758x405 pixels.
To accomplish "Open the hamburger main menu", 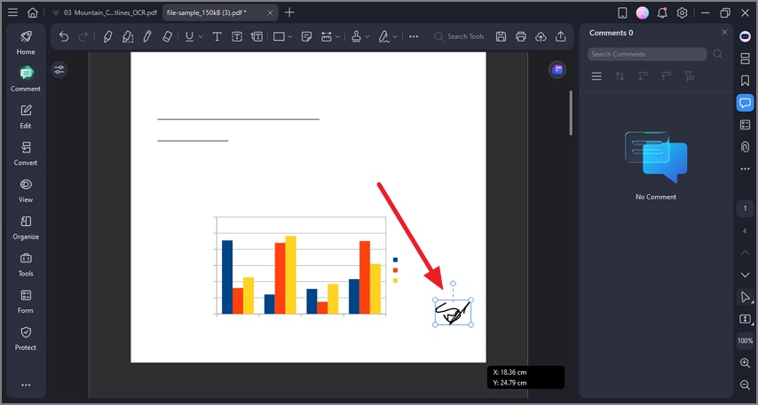I will (x=13, y=12).
